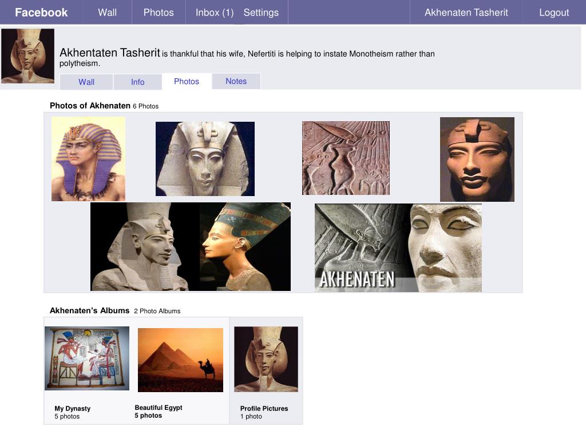Click the Photos of Akhenaten heading
The image size is (586, 439).
(90, 106)
